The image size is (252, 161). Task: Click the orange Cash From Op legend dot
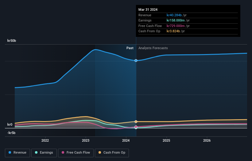click(100, 152)
